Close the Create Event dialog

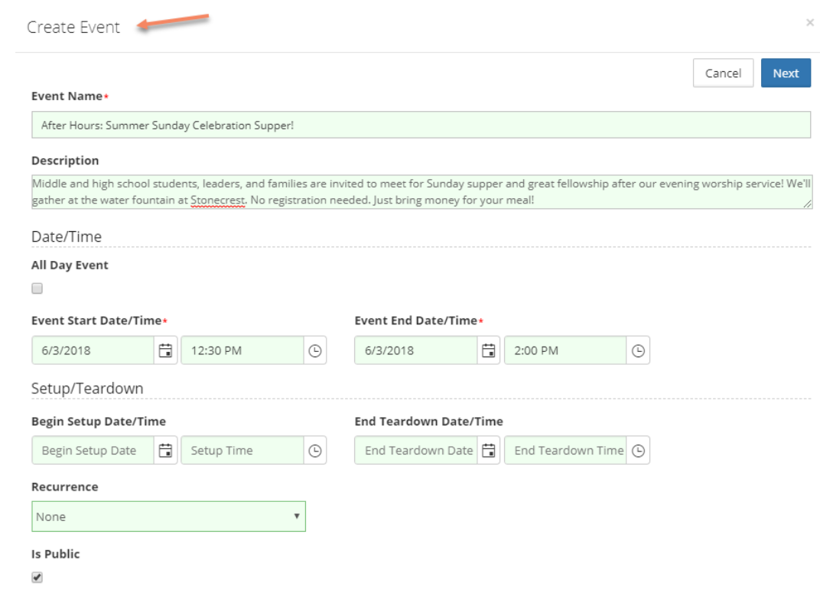tap(809, 22)
